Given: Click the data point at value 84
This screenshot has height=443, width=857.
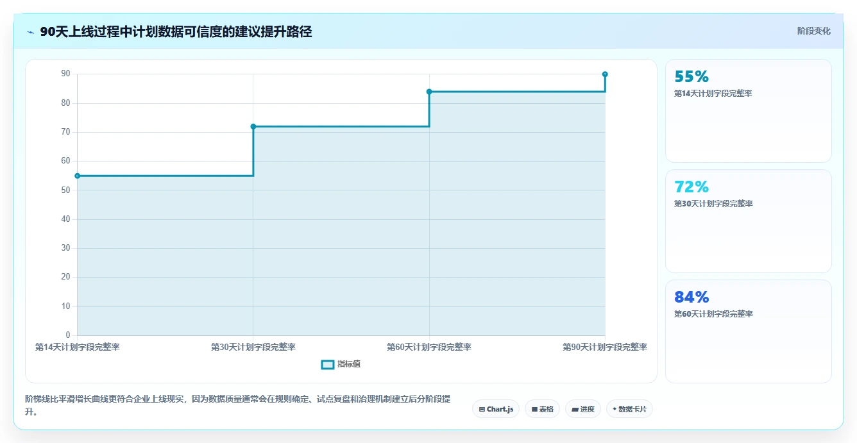Looking at the screenshot, I should click(429, 92).
